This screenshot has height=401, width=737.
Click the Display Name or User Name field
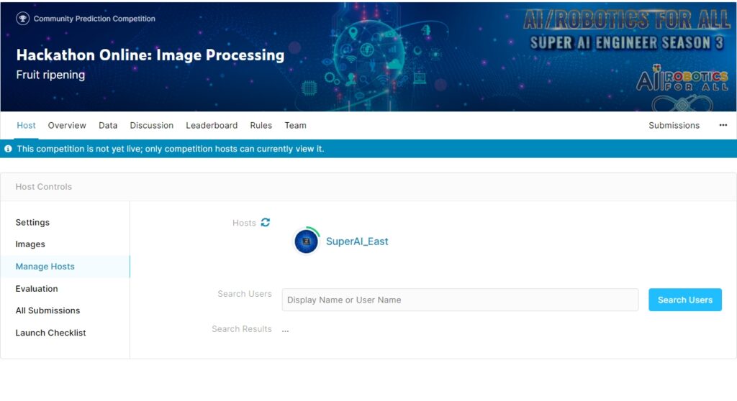[x=460, y=300]
